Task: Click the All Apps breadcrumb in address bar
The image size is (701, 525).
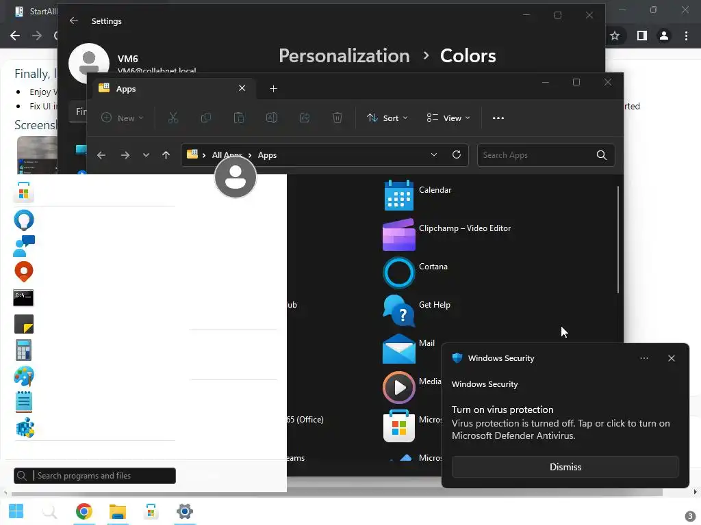Action: tap(227, 155)
